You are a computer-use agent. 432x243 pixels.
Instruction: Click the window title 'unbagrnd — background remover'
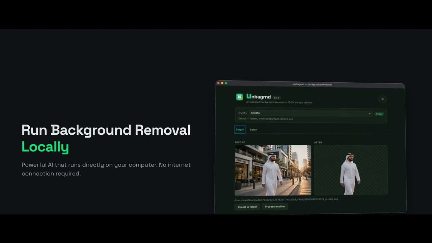point(312,84)
